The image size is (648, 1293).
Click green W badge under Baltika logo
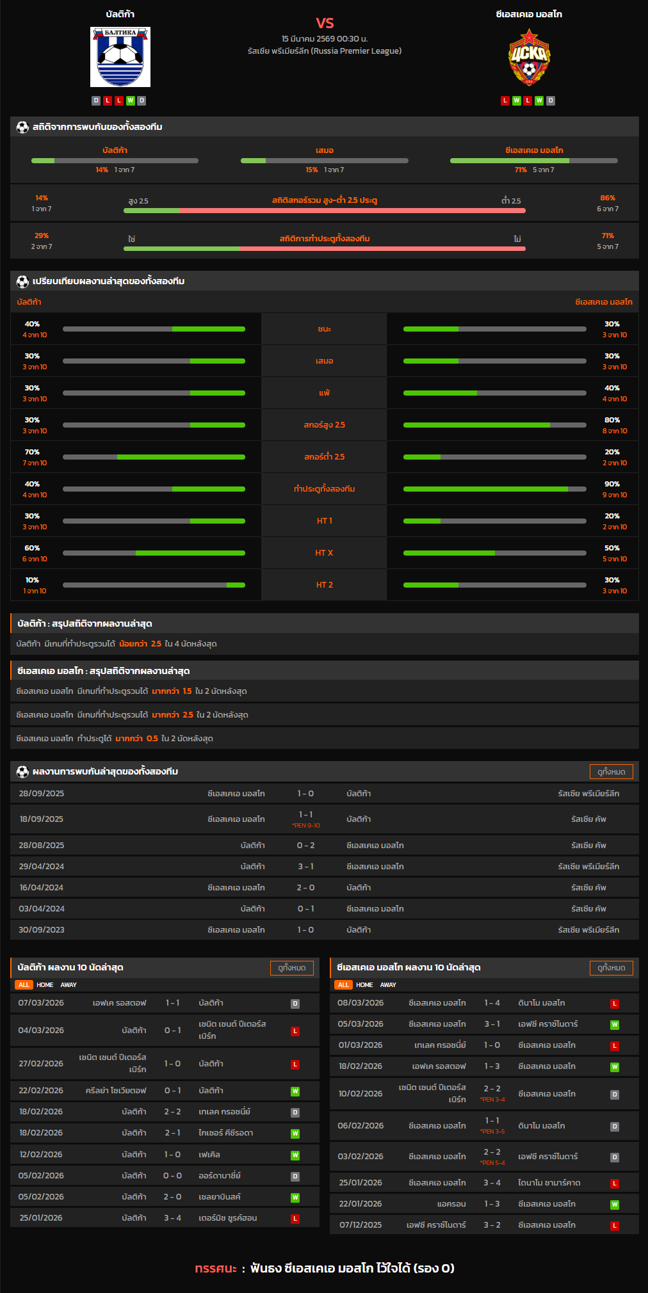point(131,100)
